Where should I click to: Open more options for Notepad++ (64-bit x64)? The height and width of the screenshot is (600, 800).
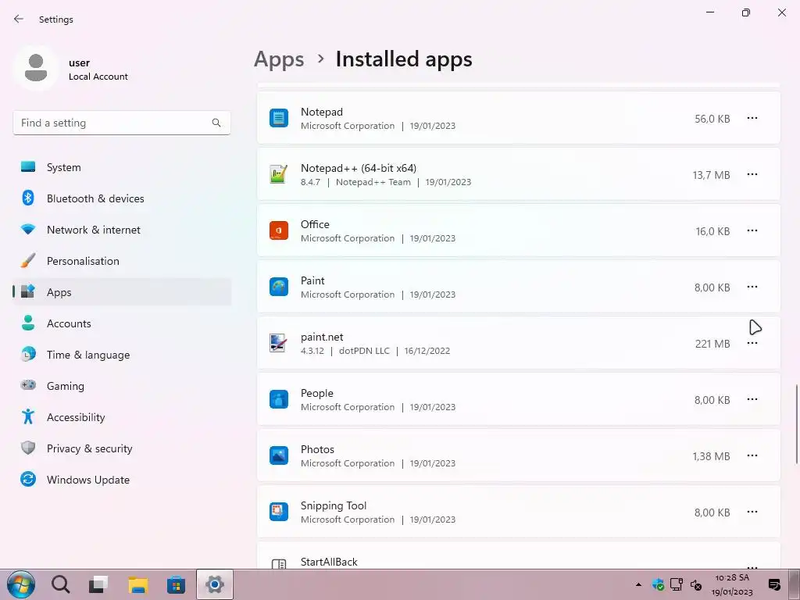coord(752,174)
